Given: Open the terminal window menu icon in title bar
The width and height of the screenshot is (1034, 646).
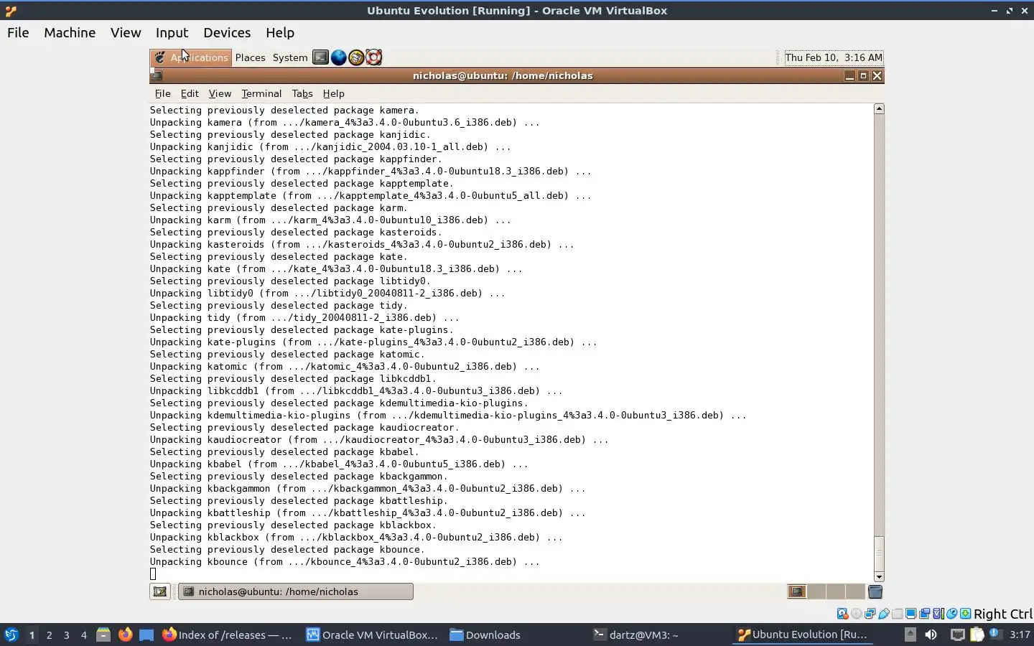Looking at the screenshot, I should coord(157,75).
